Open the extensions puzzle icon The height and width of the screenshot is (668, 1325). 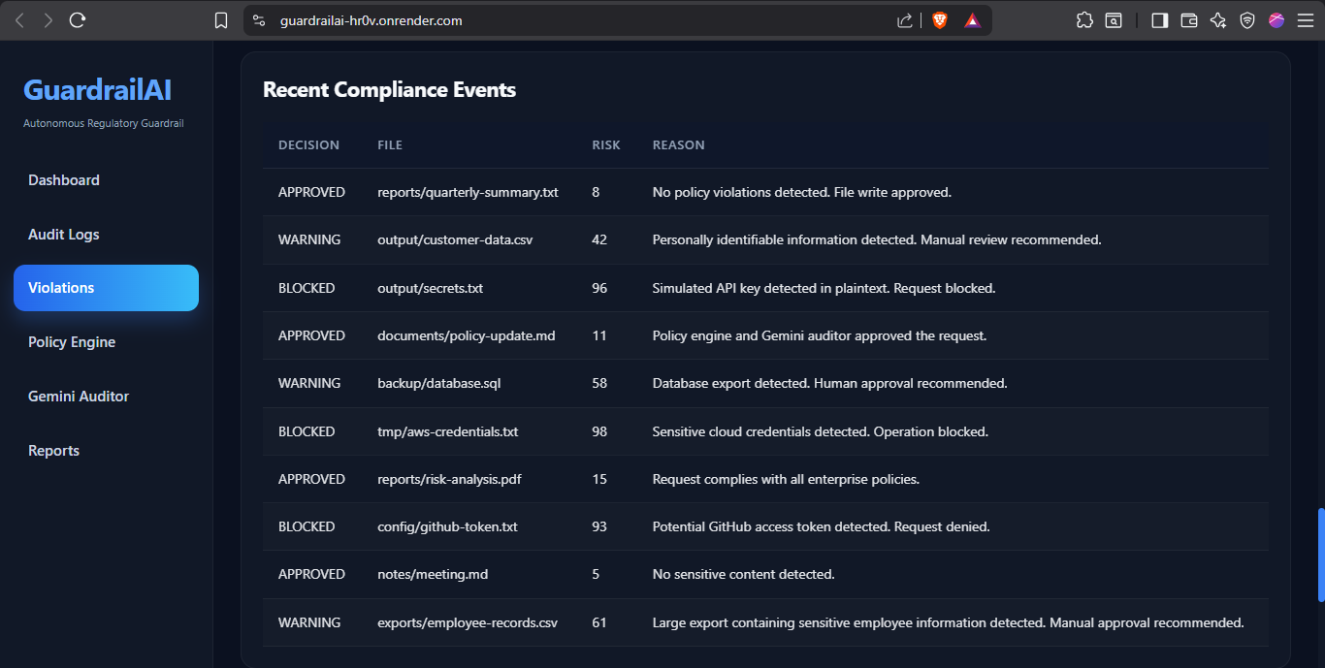click(x=1084, y=20)
